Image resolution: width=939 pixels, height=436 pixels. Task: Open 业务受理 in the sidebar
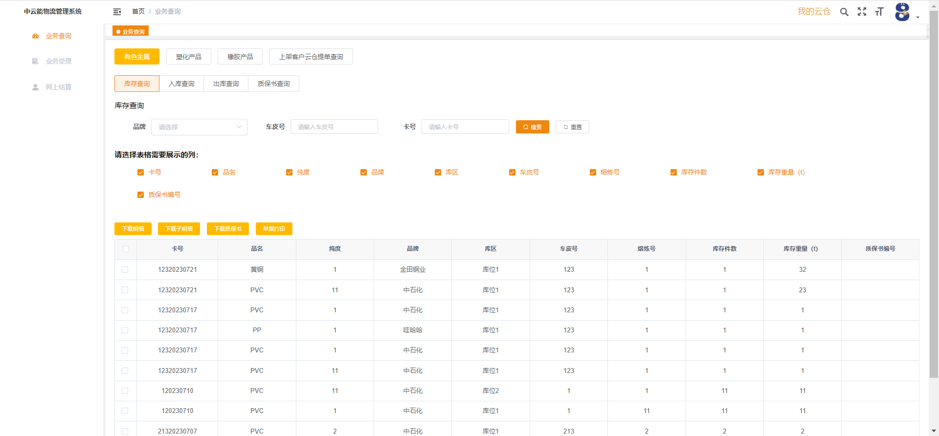click(x=52, y=62)
